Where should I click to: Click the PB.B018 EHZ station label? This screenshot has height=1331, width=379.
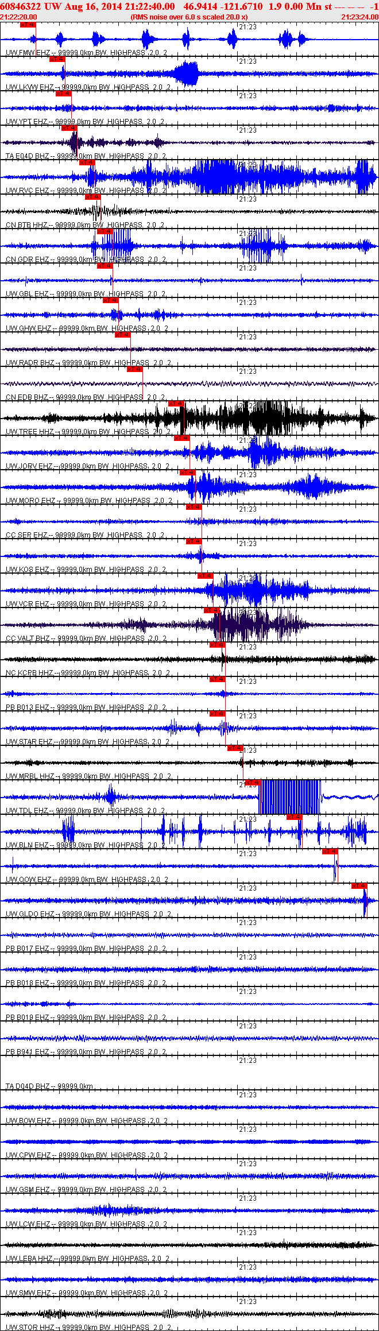tap(28, 983)
